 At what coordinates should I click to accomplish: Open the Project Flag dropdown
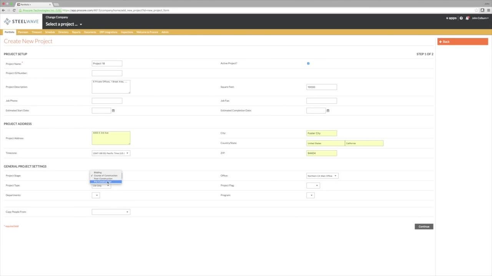click(x=313, y=186)
